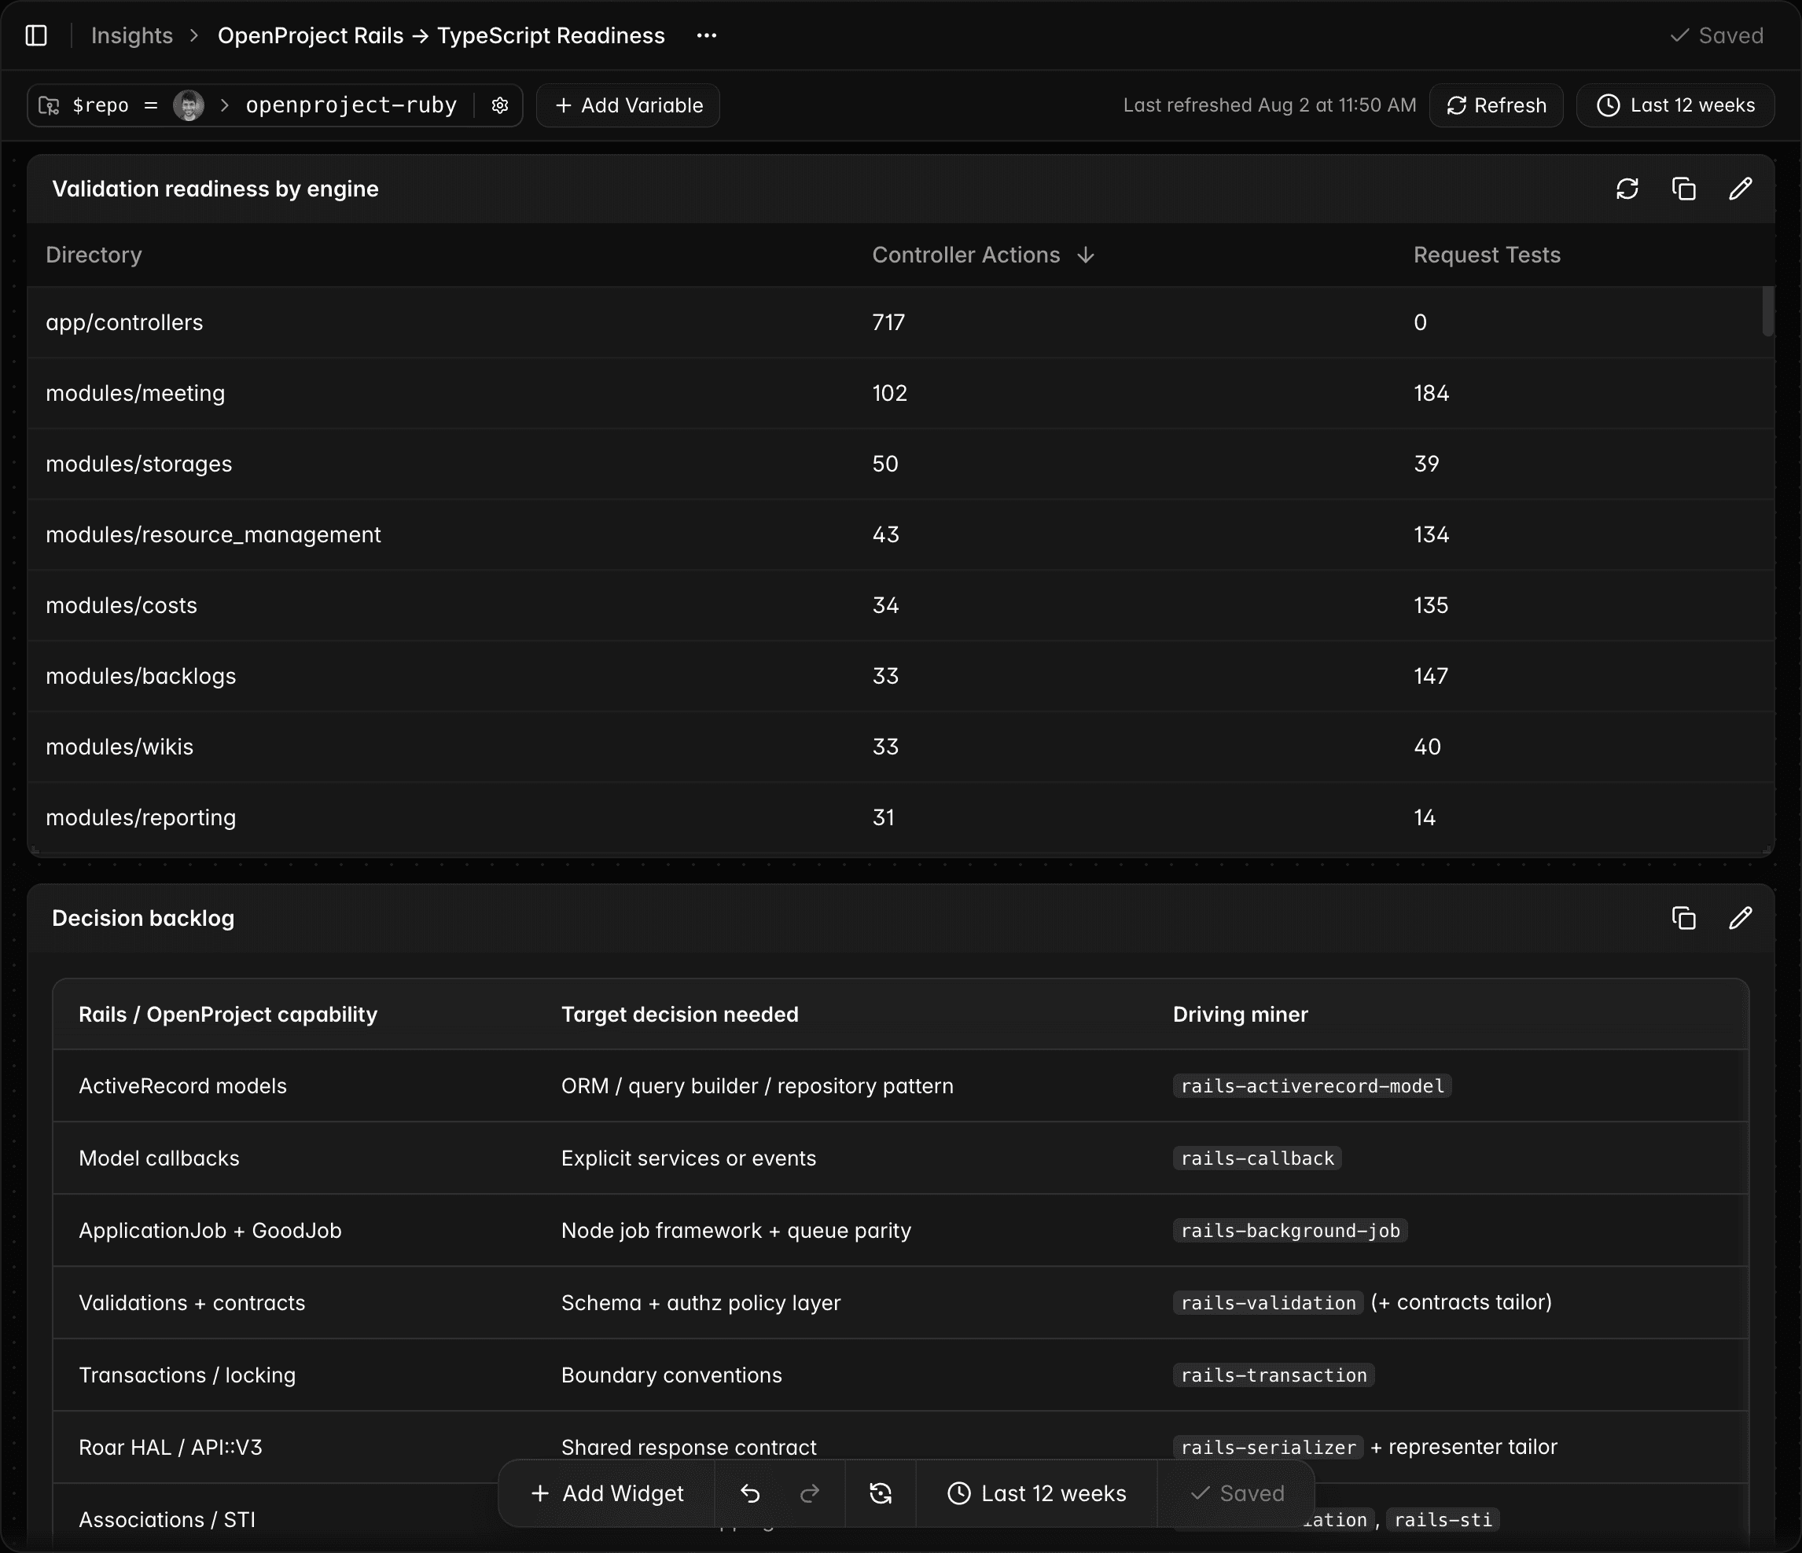The width and height of the screenshot is (1802, 1553).
Task: Click the redo arrow in bottom toolbar
Action: (810, 1493)
